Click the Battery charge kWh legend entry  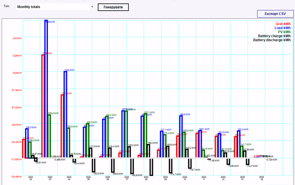tap(274, 36)
